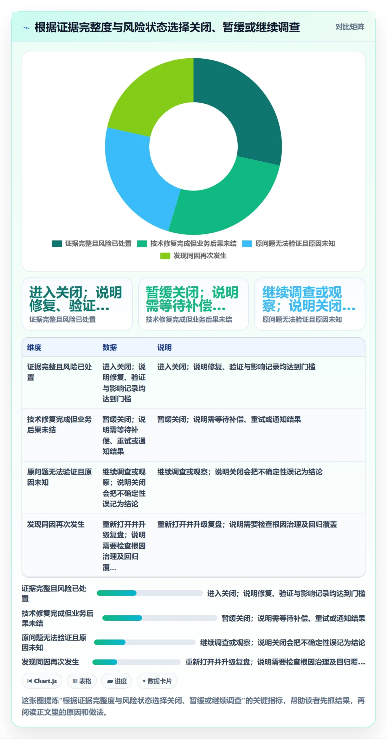This screenshot has height=739, width=387.
Task: Select the 表格 tag
Action: [82, 681]
